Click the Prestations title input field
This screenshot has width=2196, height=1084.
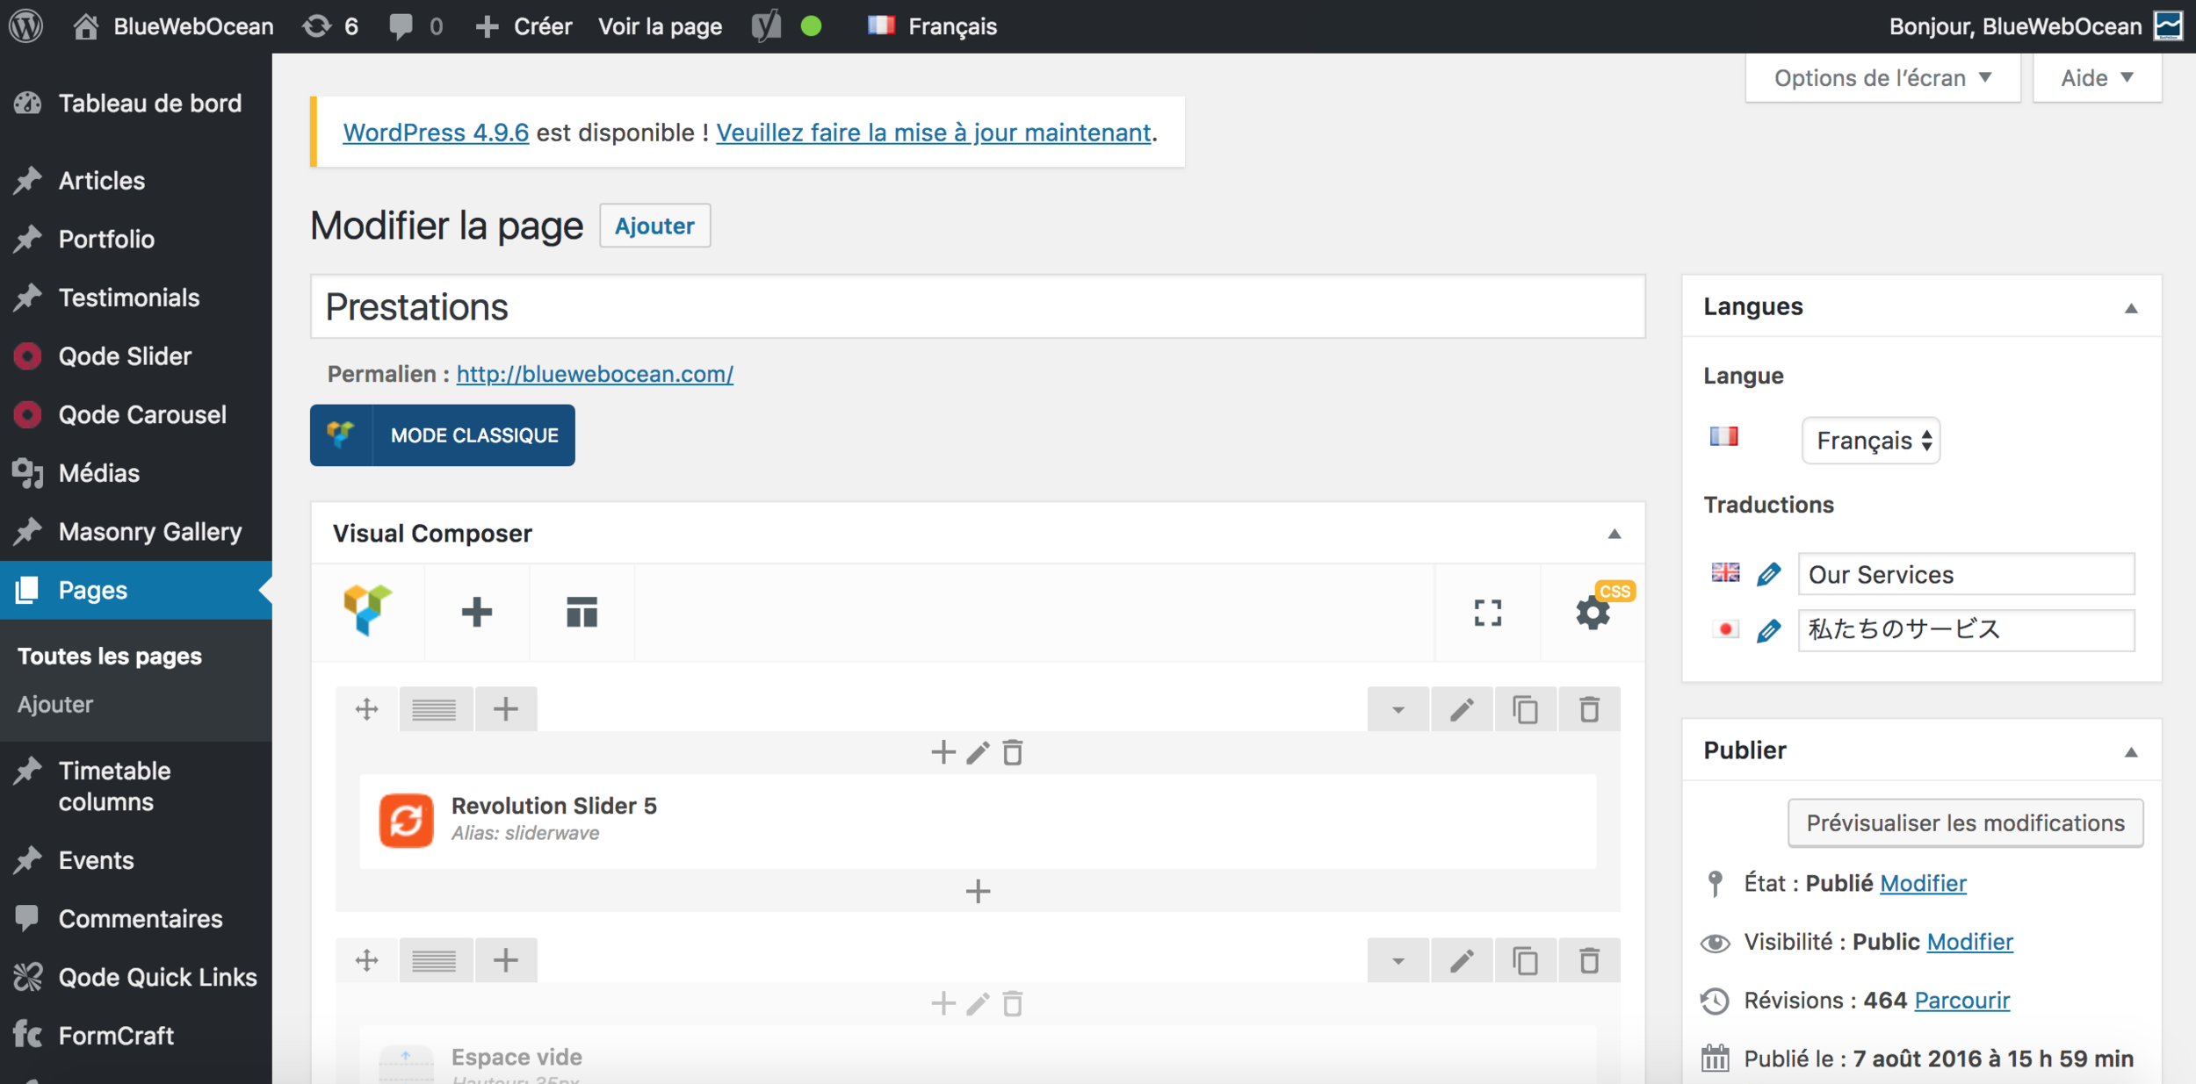coord(977,307)
